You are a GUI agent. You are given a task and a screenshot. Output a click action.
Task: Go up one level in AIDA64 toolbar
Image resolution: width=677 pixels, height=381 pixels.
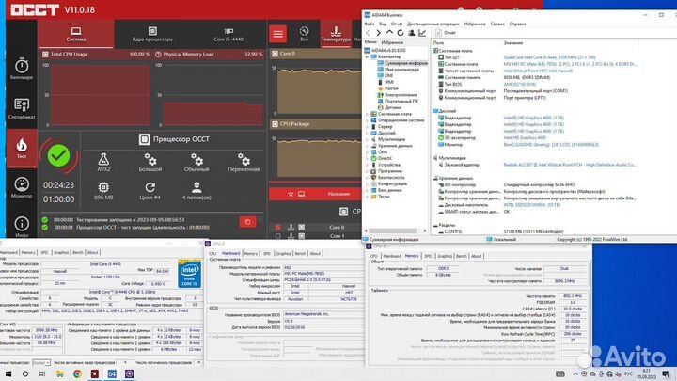pos(389,33)
